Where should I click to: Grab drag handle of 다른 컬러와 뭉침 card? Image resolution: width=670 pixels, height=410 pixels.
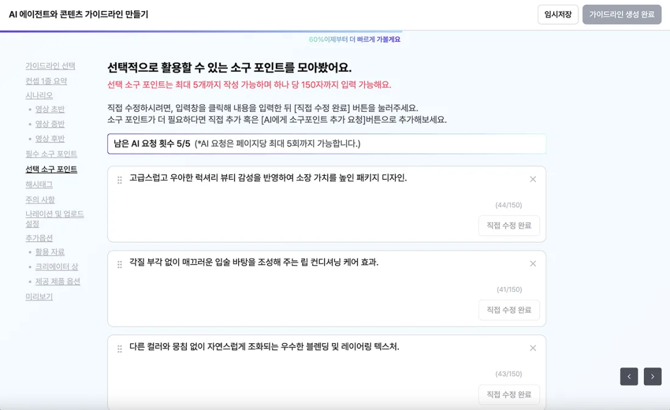point(119,349)
